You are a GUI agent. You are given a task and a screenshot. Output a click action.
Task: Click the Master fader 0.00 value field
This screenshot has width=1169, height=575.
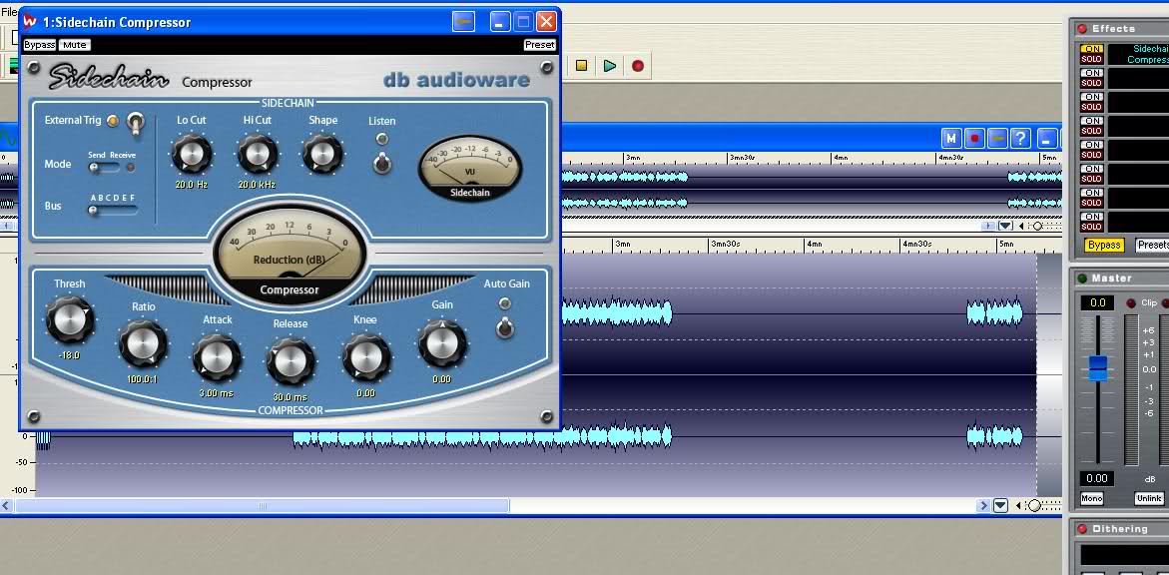pos(1097,478)
